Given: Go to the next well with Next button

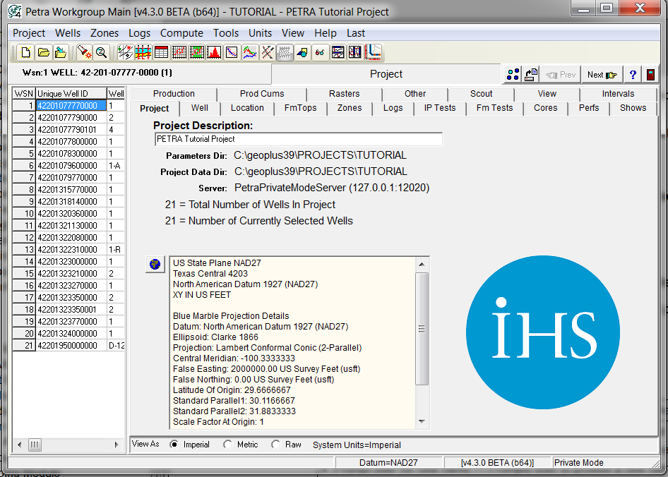Looking at the screenshot, I should (602, 75).
